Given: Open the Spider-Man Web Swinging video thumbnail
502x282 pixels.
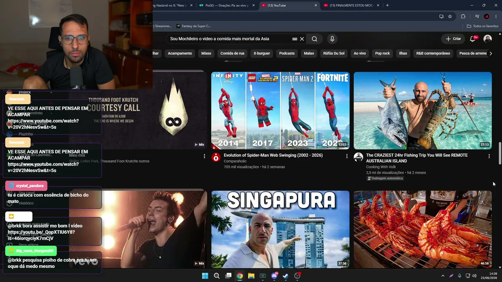Looking at the screenshot, I should coord(280,110).
